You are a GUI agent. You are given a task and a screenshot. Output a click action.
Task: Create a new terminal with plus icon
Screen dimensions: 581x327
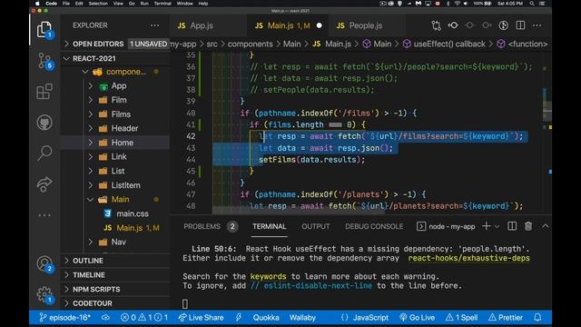tap(487, 226)
